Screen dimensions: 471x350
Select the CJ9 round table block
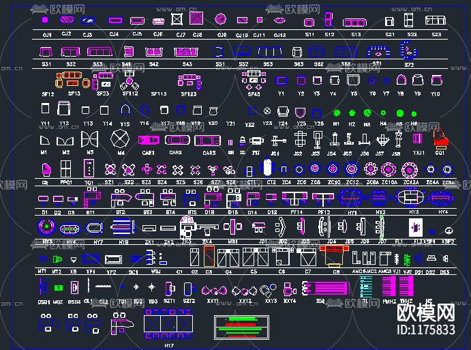tap(220, 19)
